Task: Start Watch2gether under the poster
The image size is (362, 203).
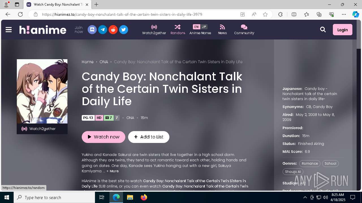Action: click(42, 129)
